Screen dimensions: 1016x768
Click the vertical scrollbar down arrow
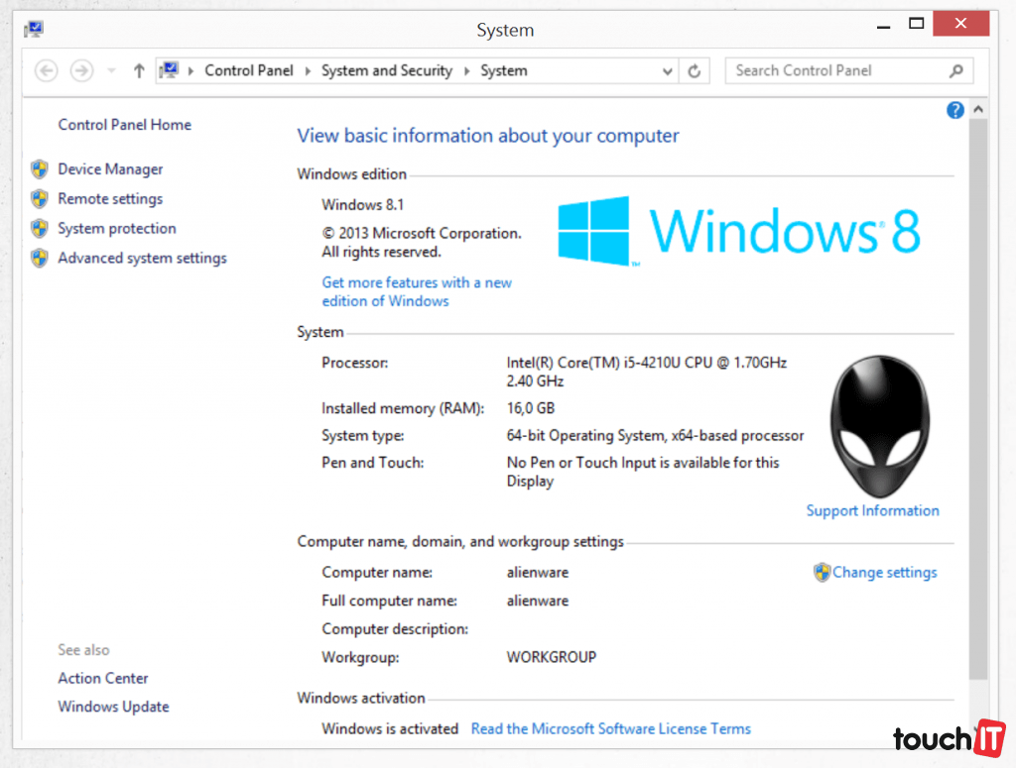click(978, 731)
